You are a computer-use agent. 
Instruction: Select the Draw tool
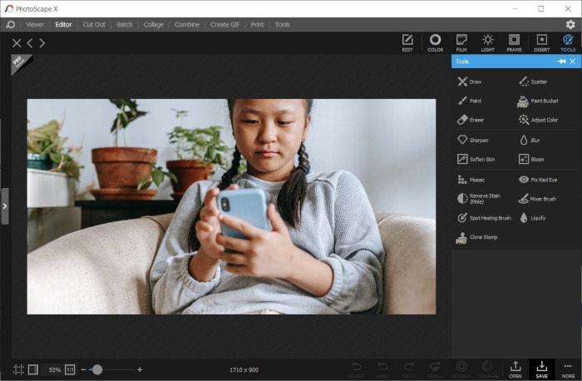(x=470, y=82)
